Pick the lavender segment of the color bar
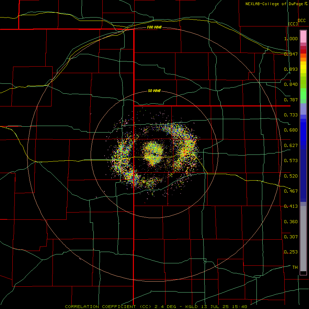Image resolution: width=309 pixels, height=309 pixels. point(303,109)
